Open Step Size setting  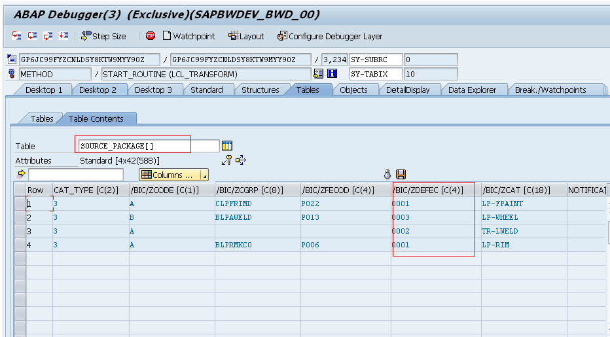[x=103, y=36]
